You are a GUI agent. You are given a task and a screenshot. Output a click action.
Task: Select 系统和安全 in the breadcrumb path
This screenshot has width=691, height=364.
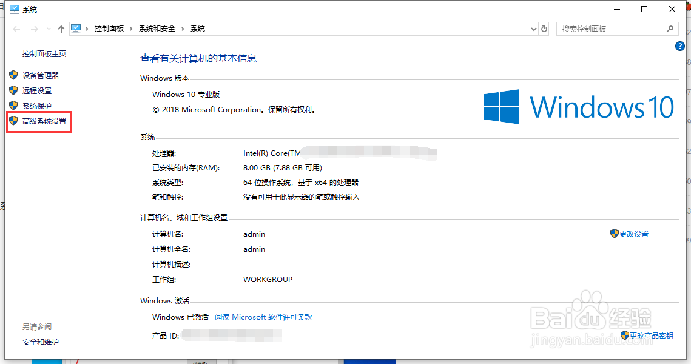157,27
